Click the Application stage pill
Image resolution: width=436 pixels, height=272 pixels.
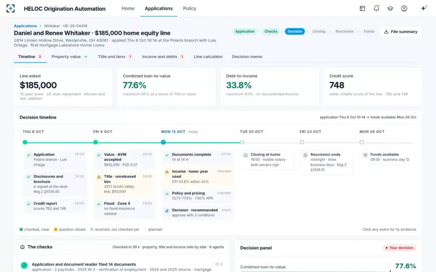(245, 32)
